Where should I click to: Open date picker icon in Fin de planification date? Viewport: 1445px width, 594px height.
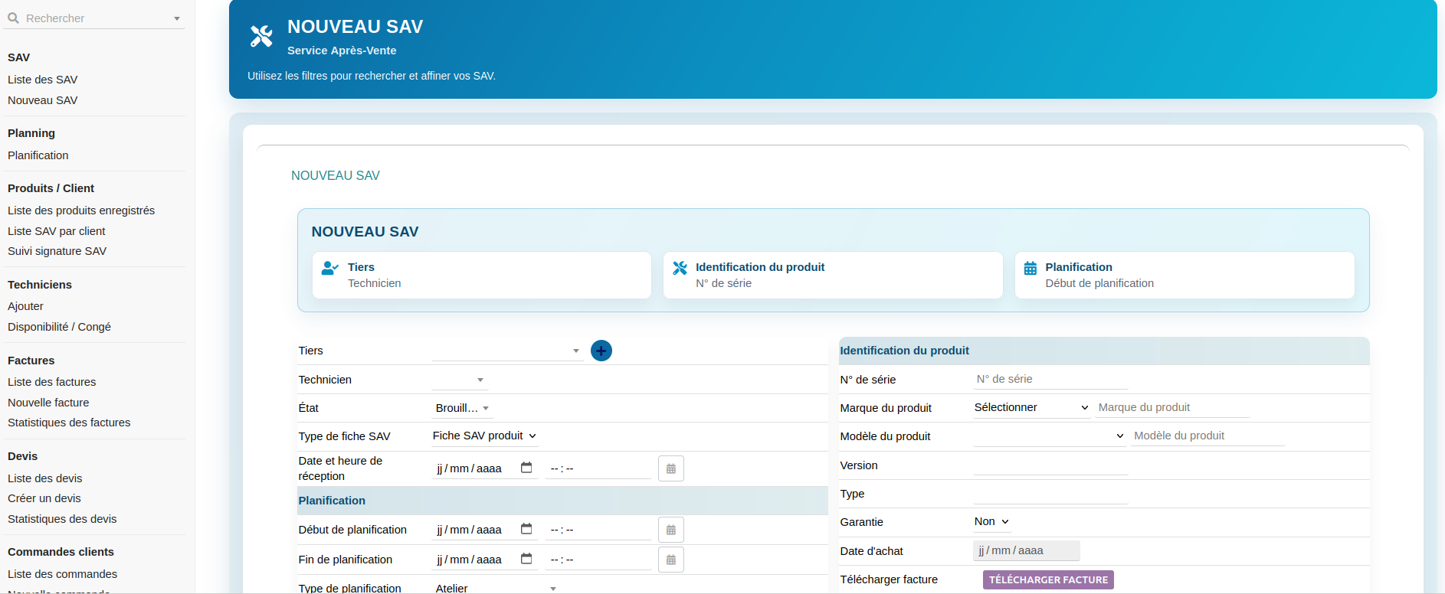[x=526, y=559]
